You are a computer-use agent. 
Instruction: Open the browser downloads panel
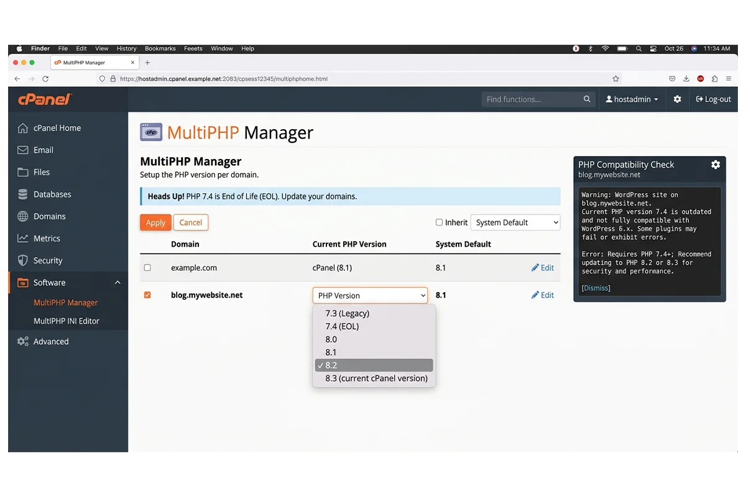pos(686,79)
